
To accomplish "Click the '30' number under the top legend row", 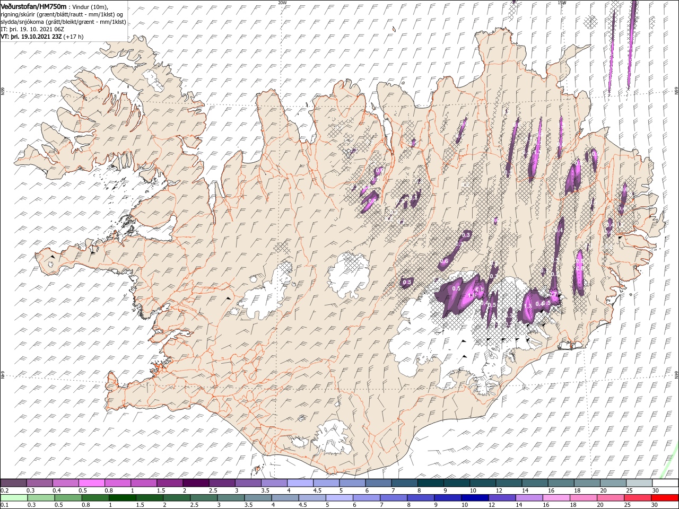I will pos(656,490).
